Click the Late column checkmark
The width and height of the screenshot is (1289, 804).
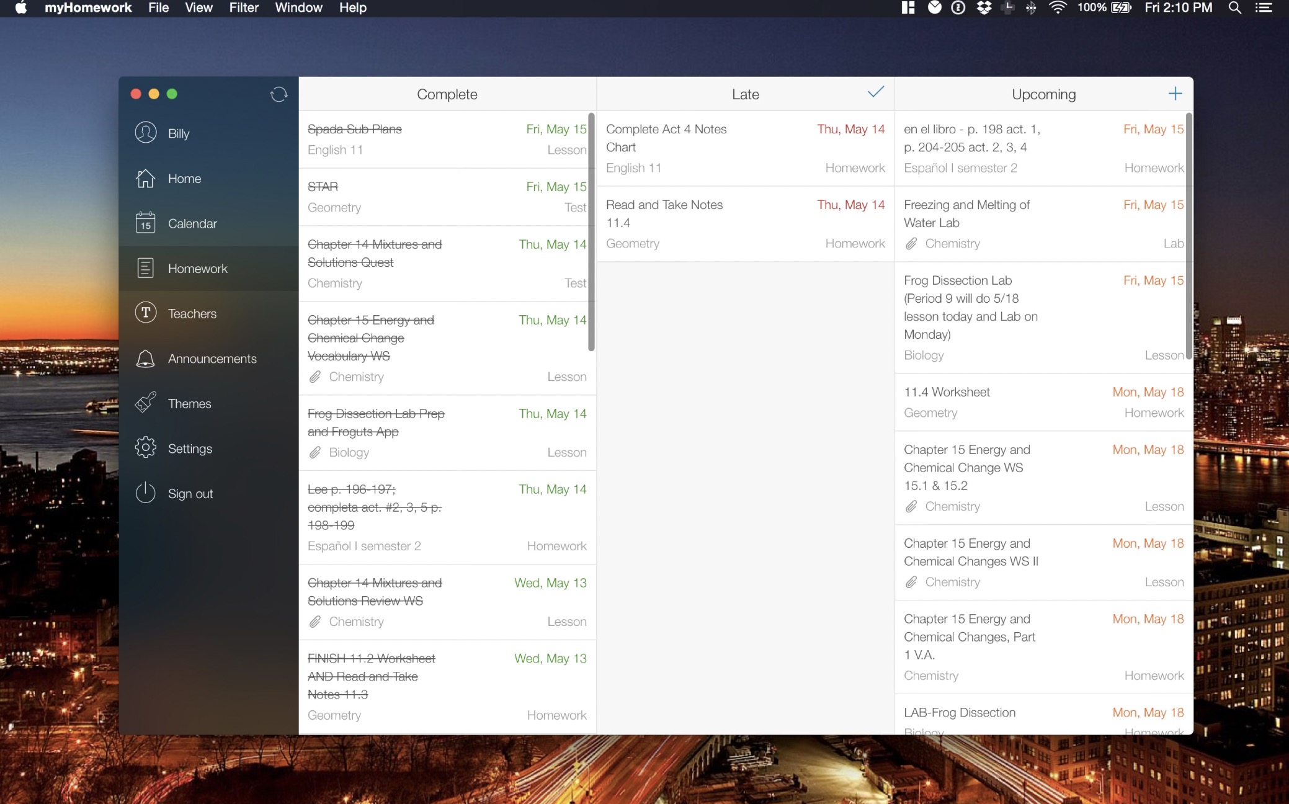[x=875, y=92]
